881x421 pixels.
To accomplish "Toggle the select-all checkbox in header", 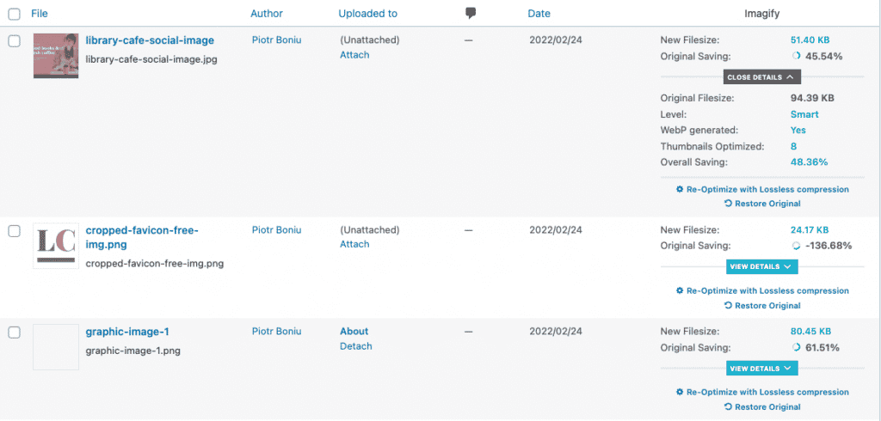I will point(14,14).
